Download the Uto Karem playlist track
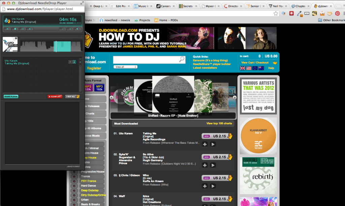The width and height of the screenshot is (345, 206). coord(74,62)
